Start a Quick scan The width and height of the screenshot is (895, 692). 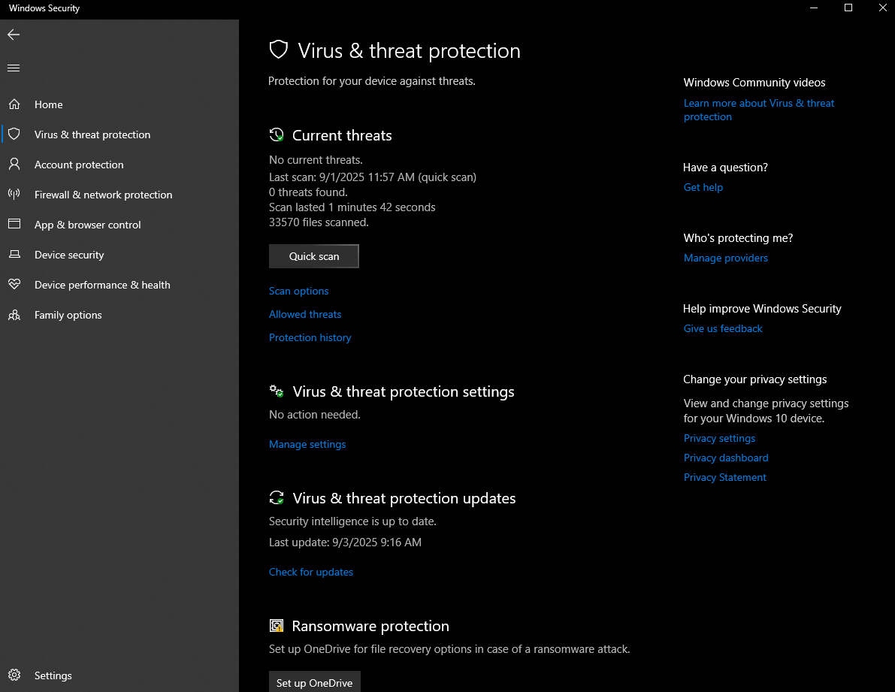click(314, 256)
